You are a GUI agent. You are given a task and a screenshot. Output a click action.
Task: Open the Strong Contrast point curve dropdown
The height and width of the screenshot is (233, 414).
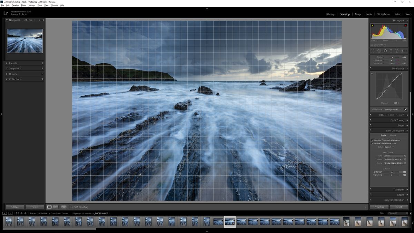point(393,109)
